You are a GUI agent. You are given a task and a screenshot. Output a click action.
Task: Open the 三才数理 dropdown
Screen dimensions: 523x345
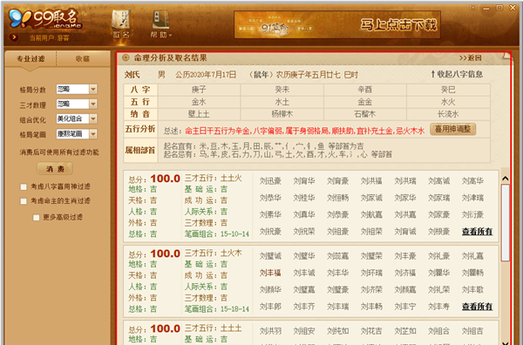[x=77, y=105]
